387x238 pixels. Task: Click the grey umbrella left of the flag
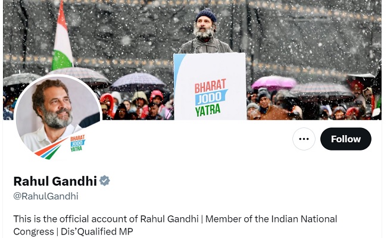point(21,79)
